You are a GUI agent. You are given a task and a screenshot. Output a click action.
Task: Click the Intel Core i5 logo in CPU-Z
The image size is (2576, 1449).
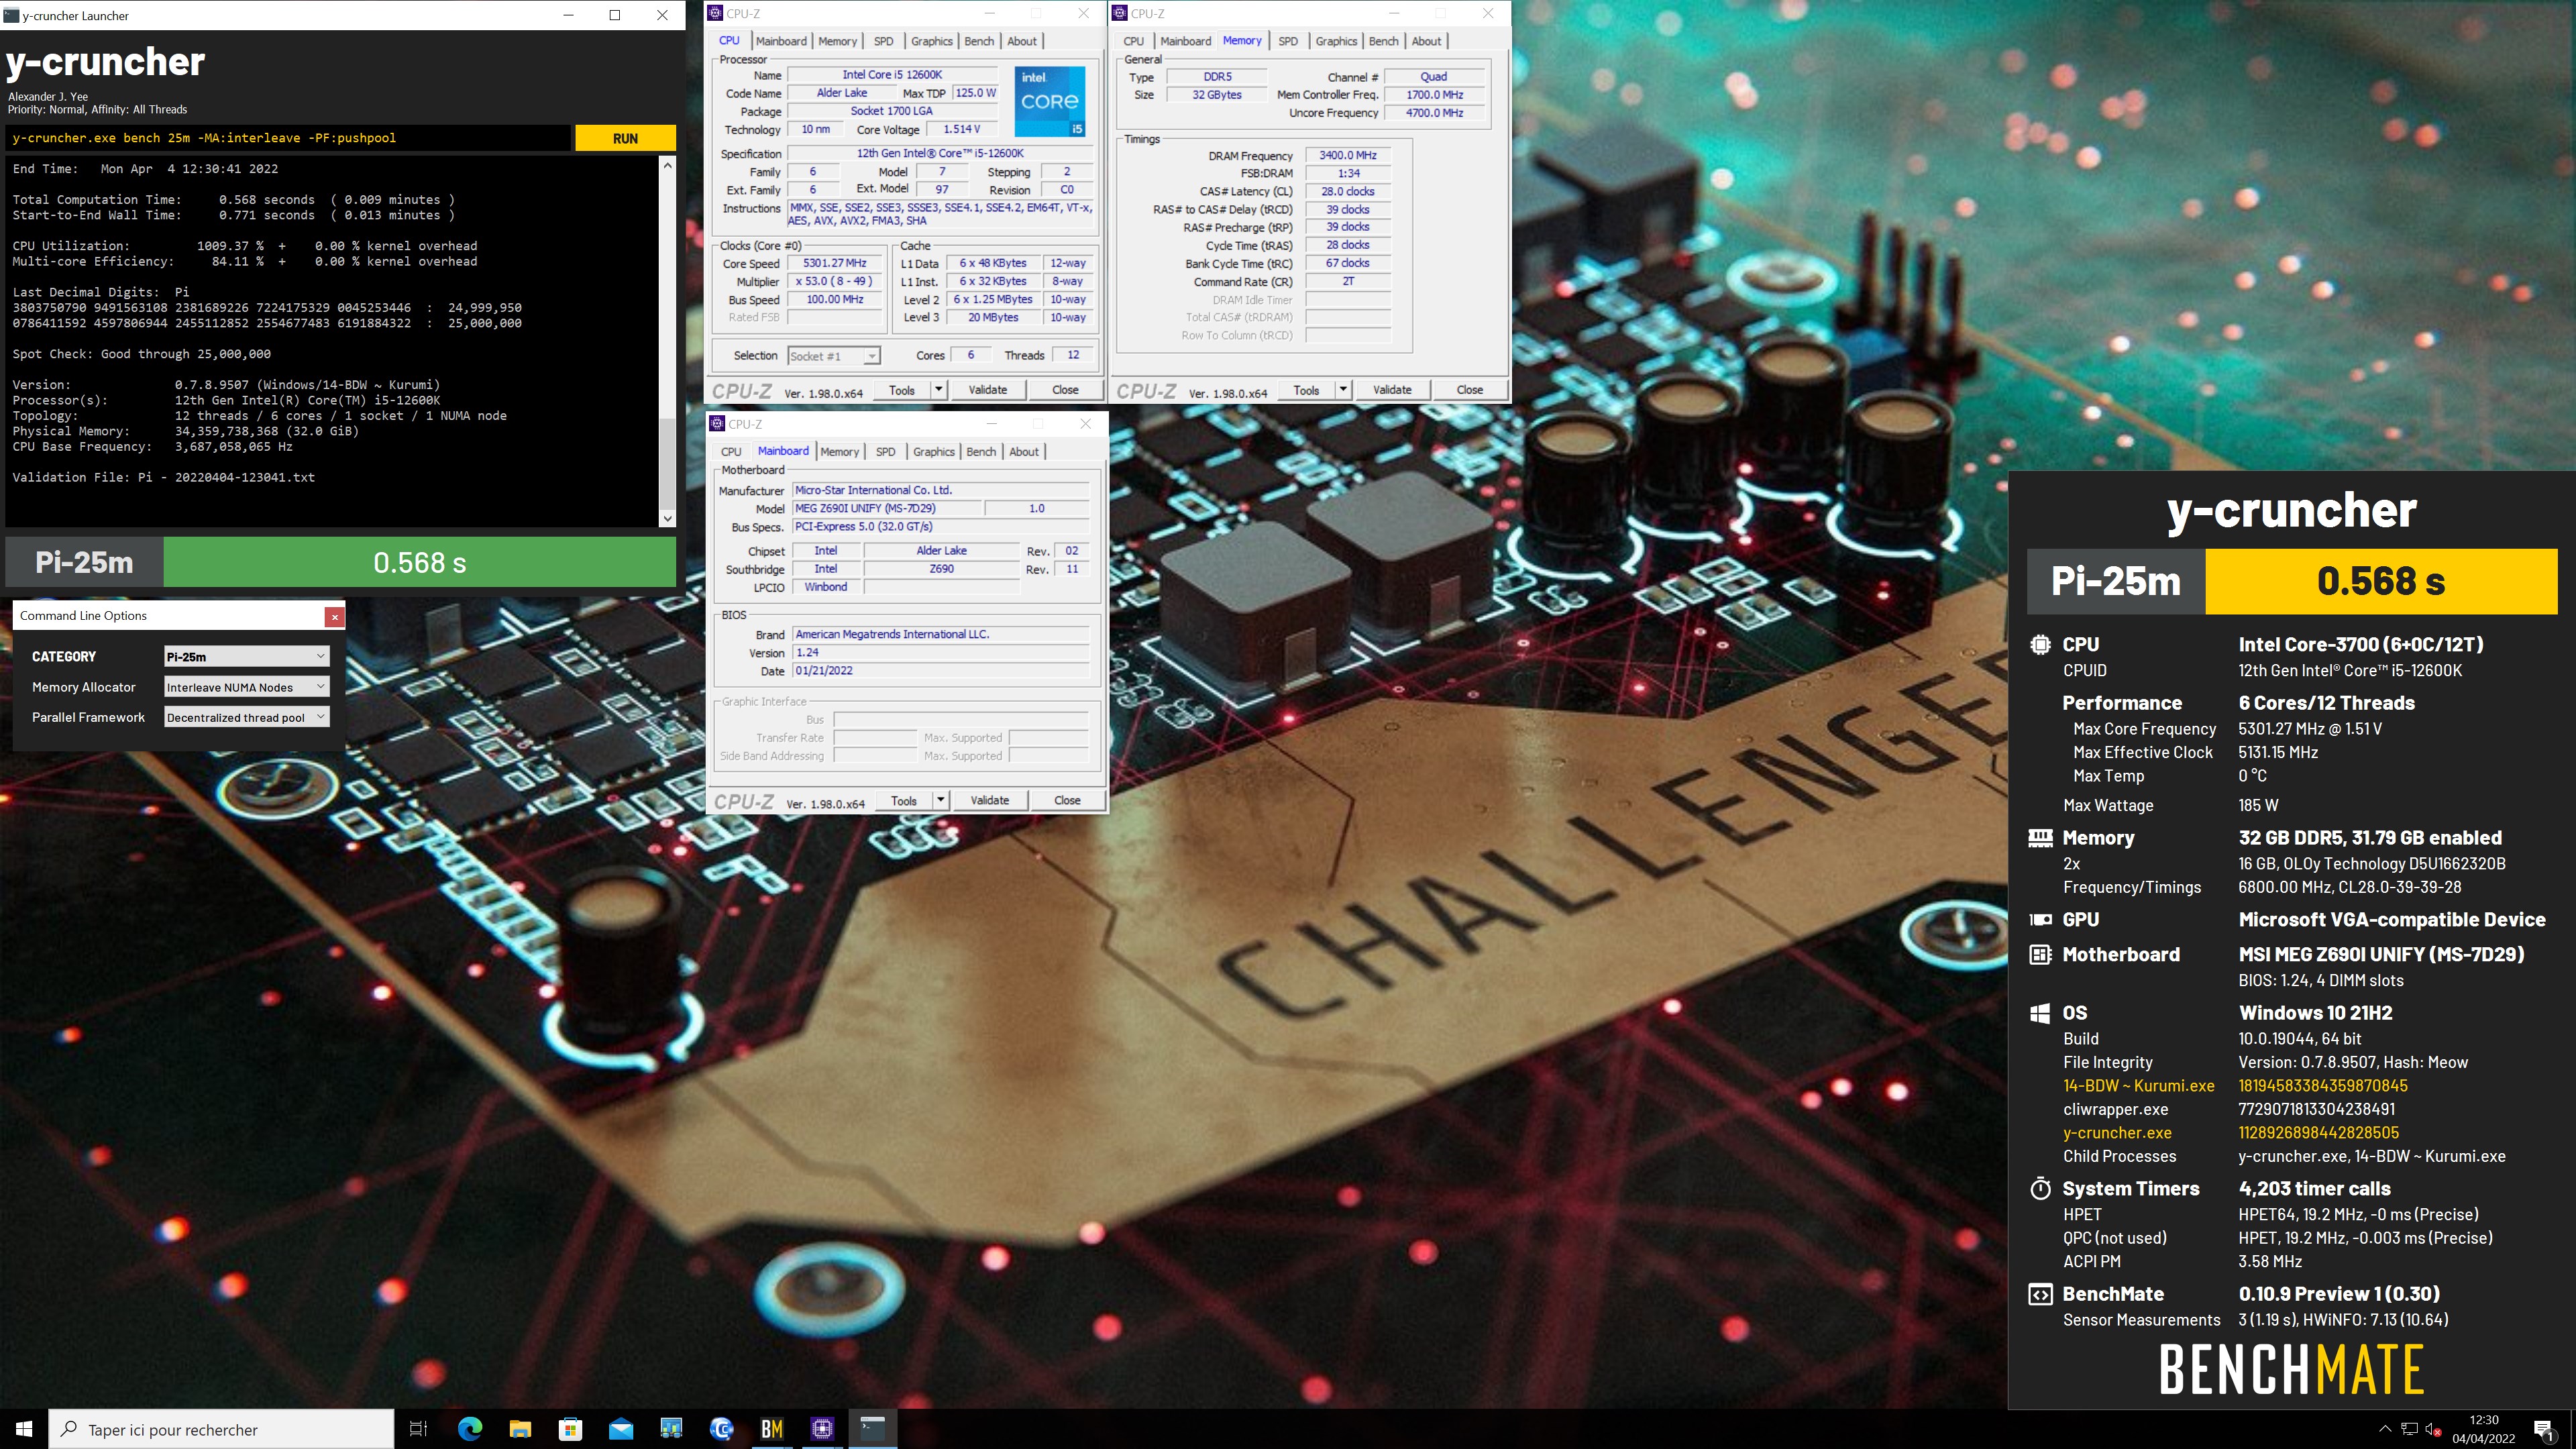pos(1050,101)
